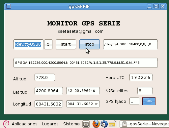
Task: Close the gpsSERIE window
Action: point(163,6)
